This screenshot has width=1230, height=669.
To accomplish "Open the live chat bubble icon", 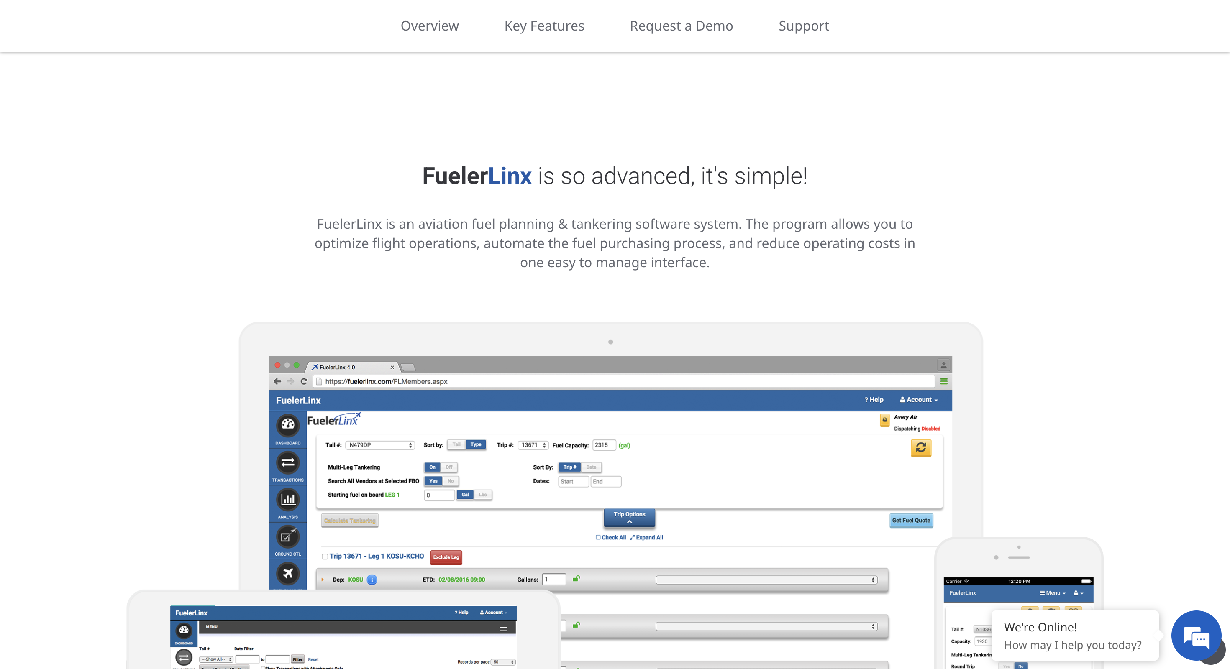I will point(1196,636).
